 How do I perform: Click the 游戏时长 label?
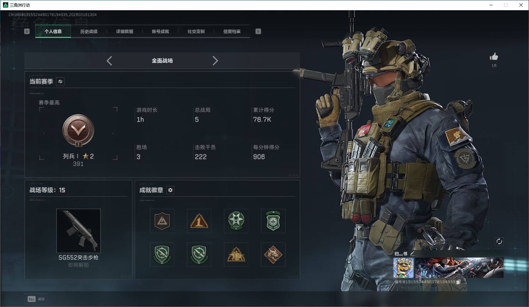click(147, 110)
